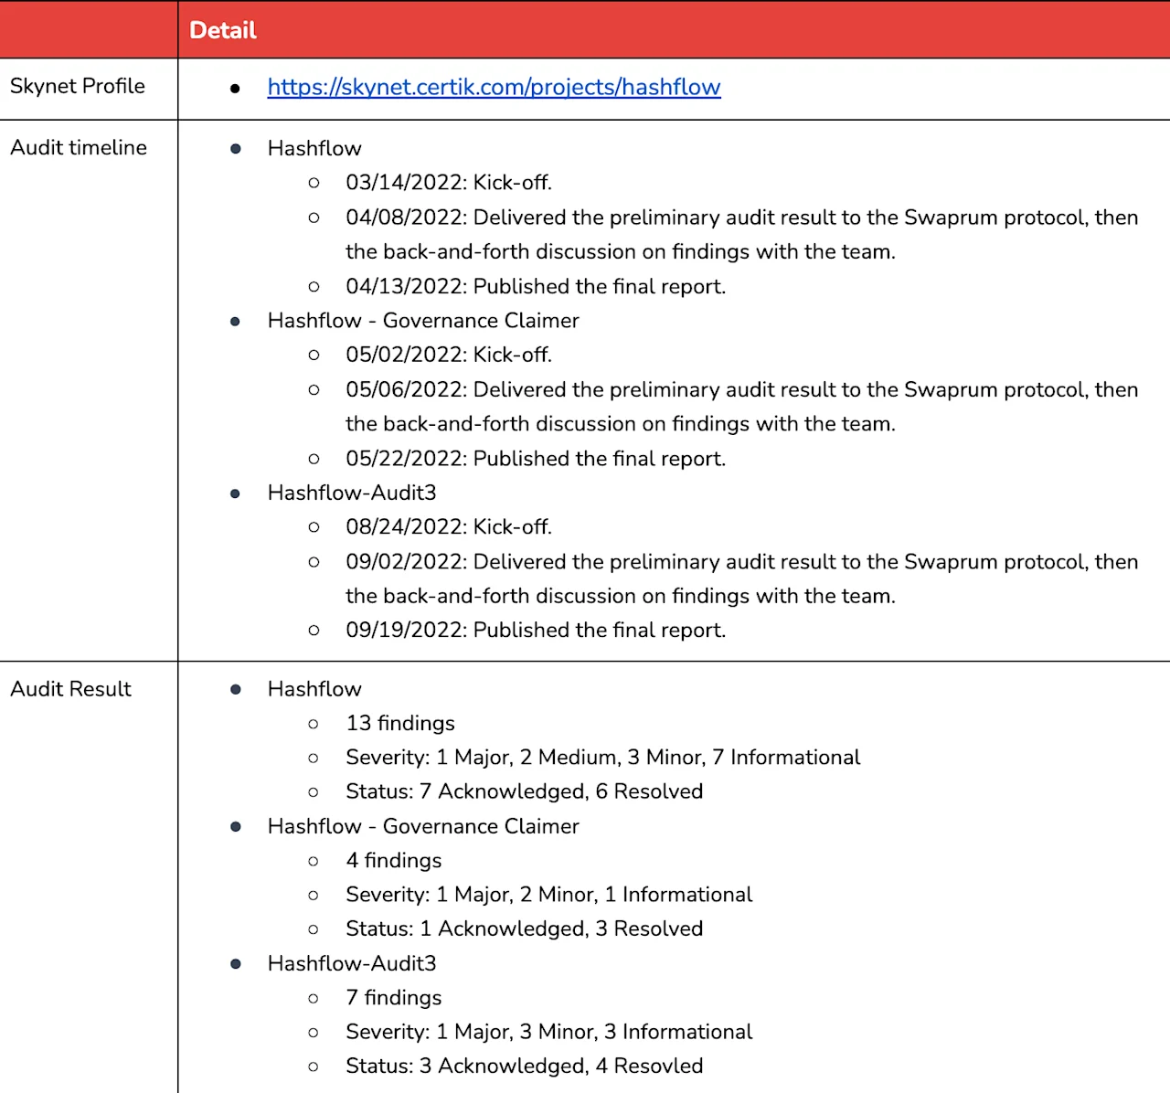Select "Severity: 1 Major, 2 Minor, 1 Informational"
The image size is (1170, 1093).
(x=549, y=895)
